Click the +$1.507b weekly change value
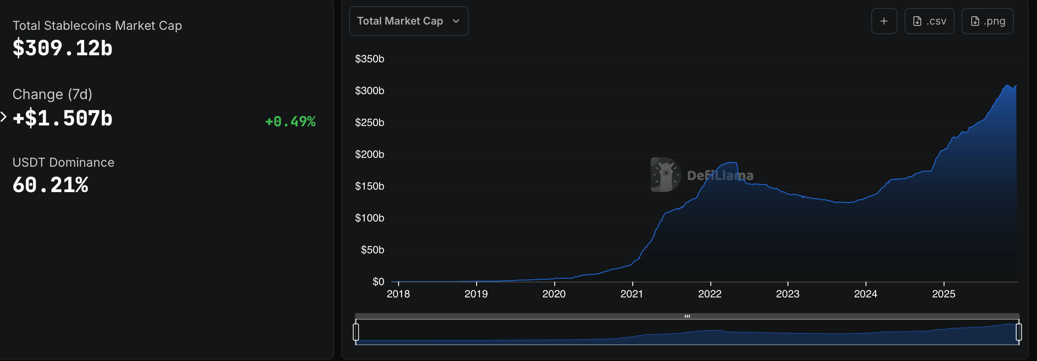Viewport: 1037px width, 361px height. pyautogui.click(x=63, y=118)
